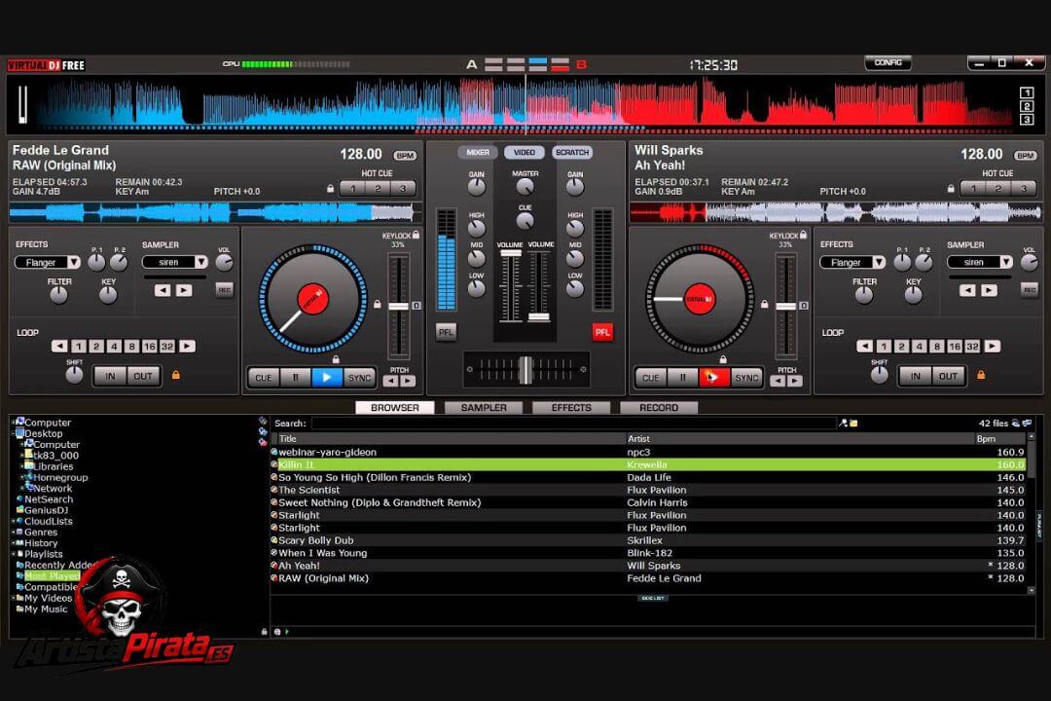1051x701 pixels.
Task: Click left deck loop IN button
Action: tap(110, 376)
